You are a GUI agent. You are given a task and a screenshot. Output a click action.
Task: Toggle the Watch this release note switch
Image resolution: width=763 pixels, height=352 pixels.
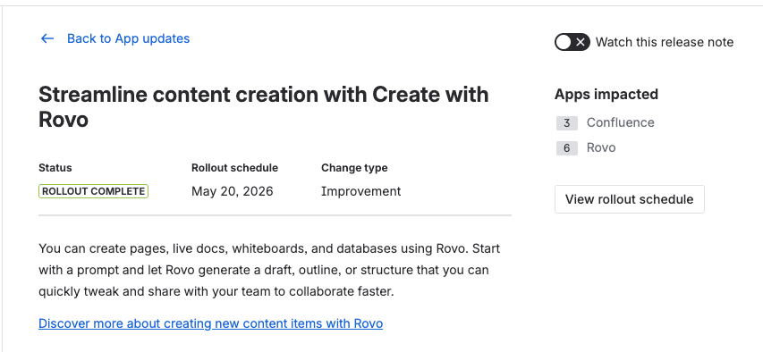point(572,42)
